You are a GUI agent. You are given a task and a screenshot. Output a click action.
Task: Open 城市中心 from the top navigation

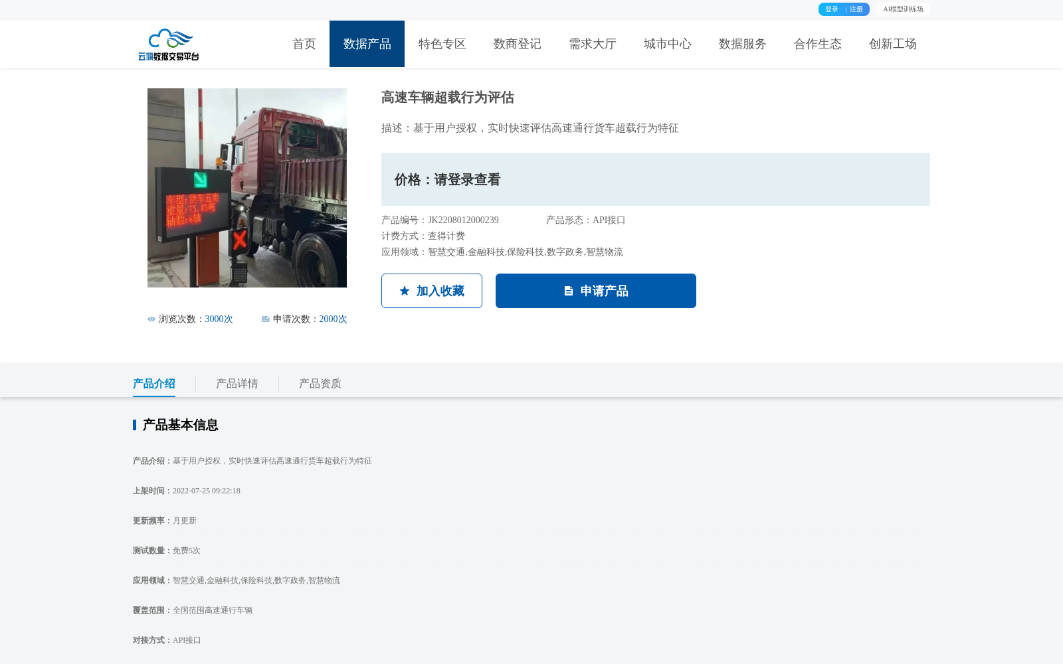click(667, 44)
